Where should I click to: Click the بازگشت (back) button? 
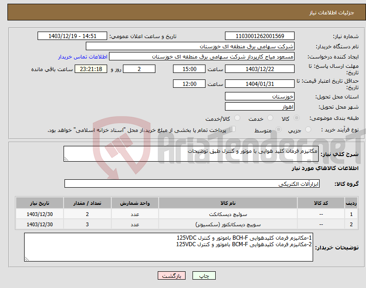172,275
